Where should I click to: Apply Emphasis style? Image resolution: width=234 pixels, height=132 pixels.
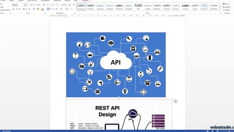(x=167, y=7)
